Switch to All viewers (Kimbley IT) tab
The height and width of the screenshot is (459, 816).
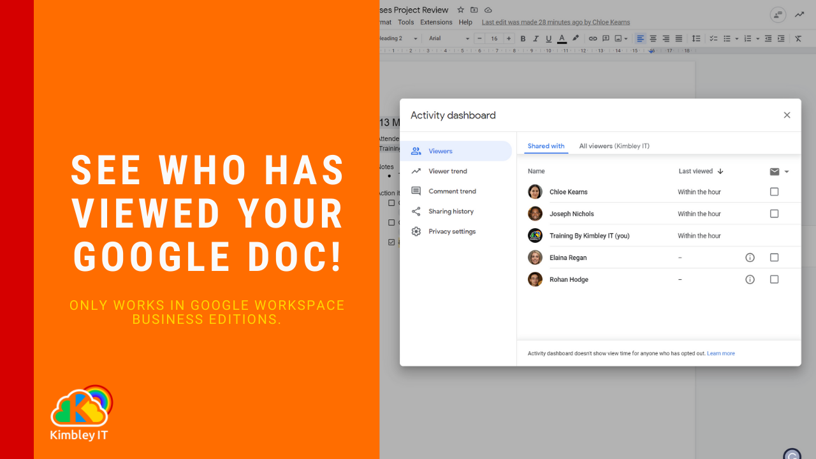click(x=615, y=146)
